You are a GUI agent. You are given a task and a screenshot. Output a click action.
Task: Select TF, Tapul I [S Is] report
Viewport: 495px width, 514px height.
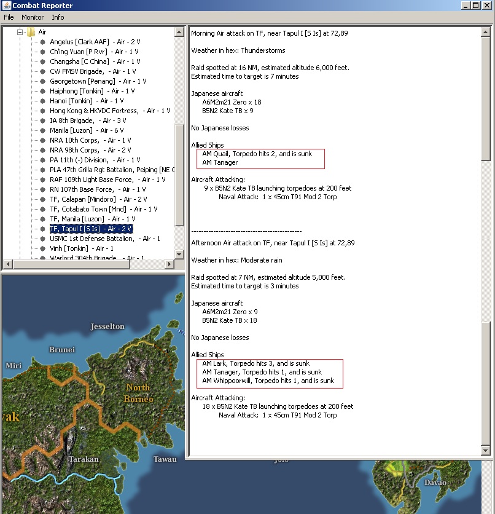91,229
